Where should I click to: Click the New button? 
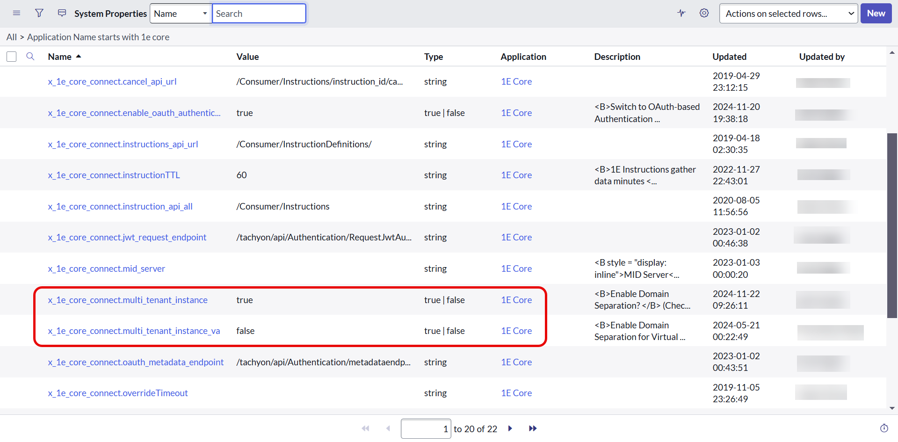point(876,14)
